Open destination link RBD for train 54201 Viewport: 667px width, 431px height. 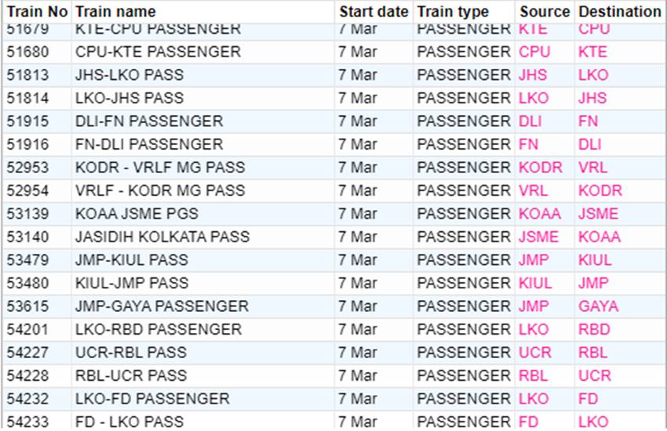coord(594,329)
